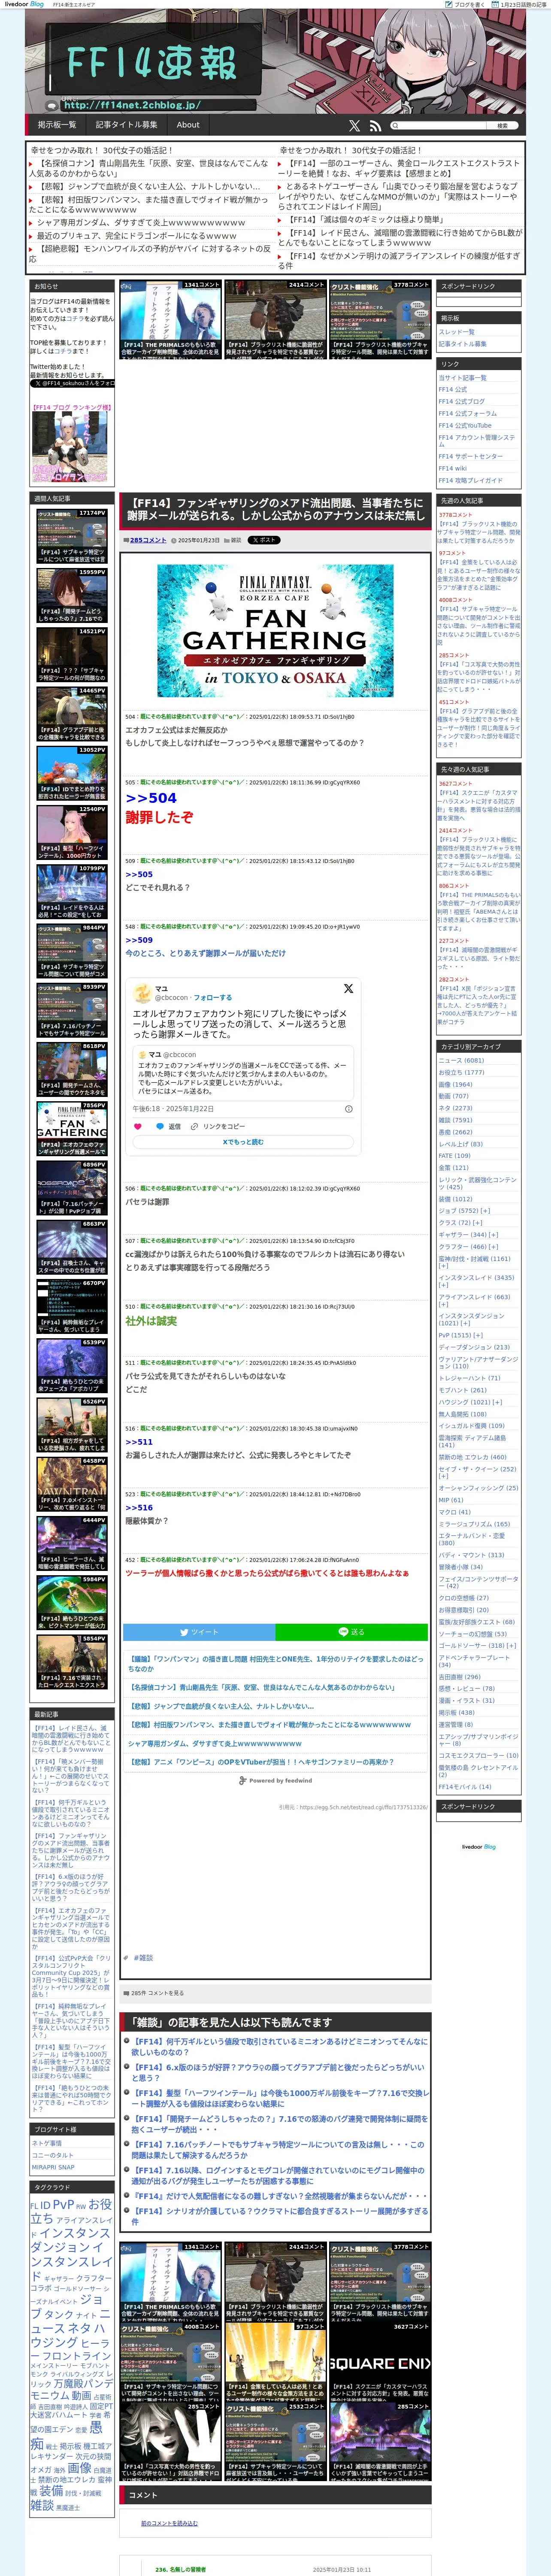Screen dimensions: 551x2576
Task: Open the X (Twitter) icon in the navigation bar
Action: coord(354,126)
